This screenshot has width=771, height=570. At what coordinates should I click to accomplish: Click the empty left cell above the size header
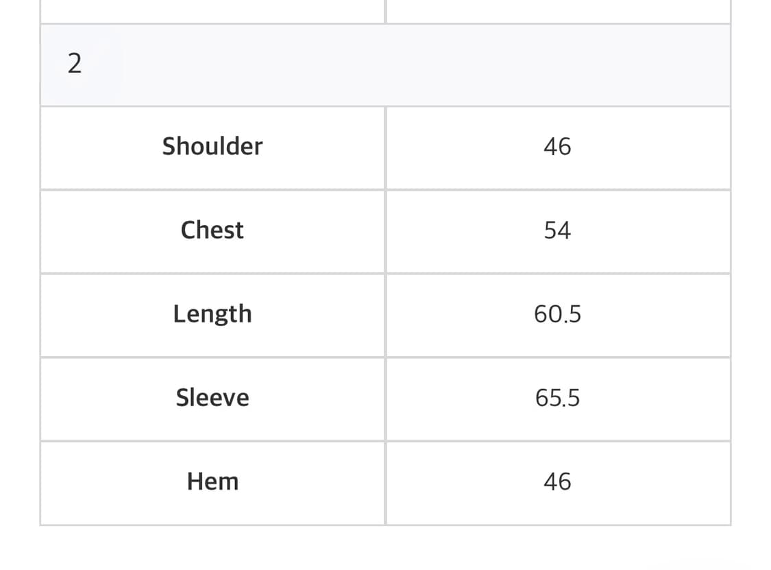[212, 10]
